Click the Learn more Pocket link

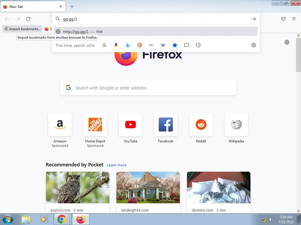click(x=116, y=165)
